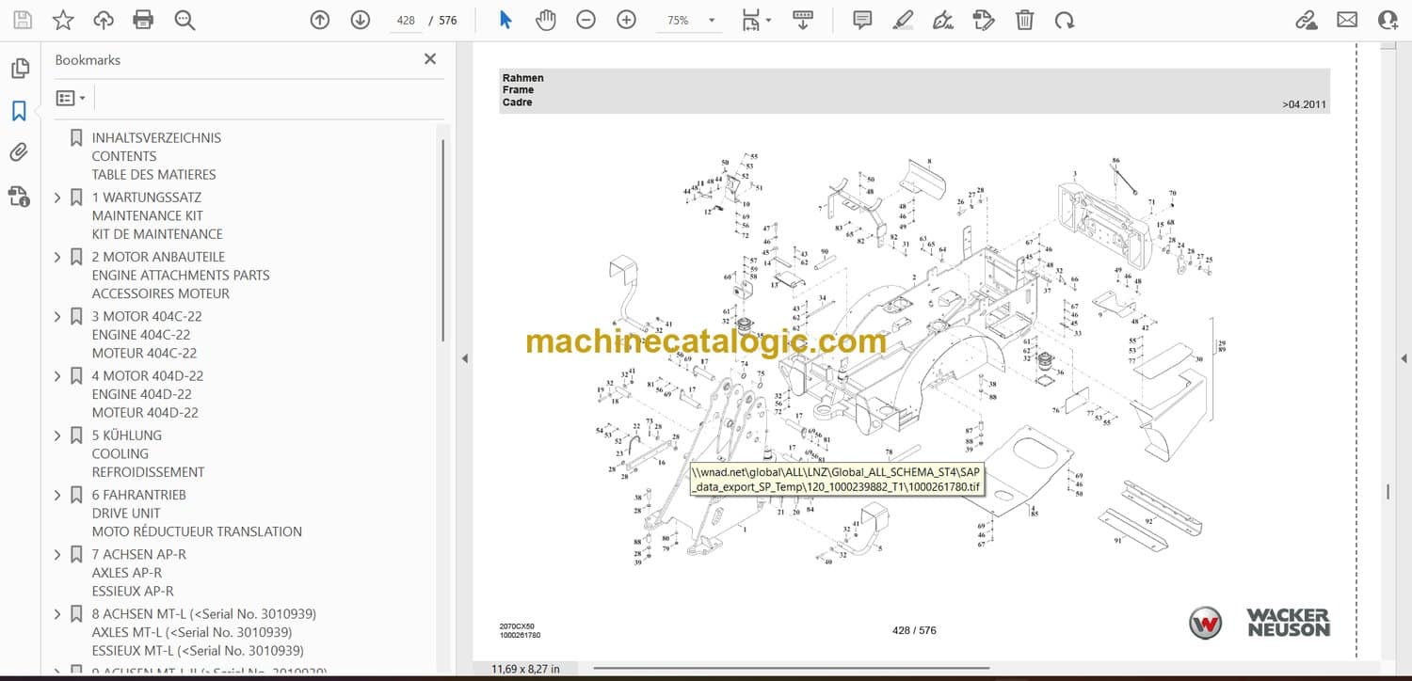Close the Bookmarks panel
This screenshot has height=681, width=1412.
[x=430, y=59]
